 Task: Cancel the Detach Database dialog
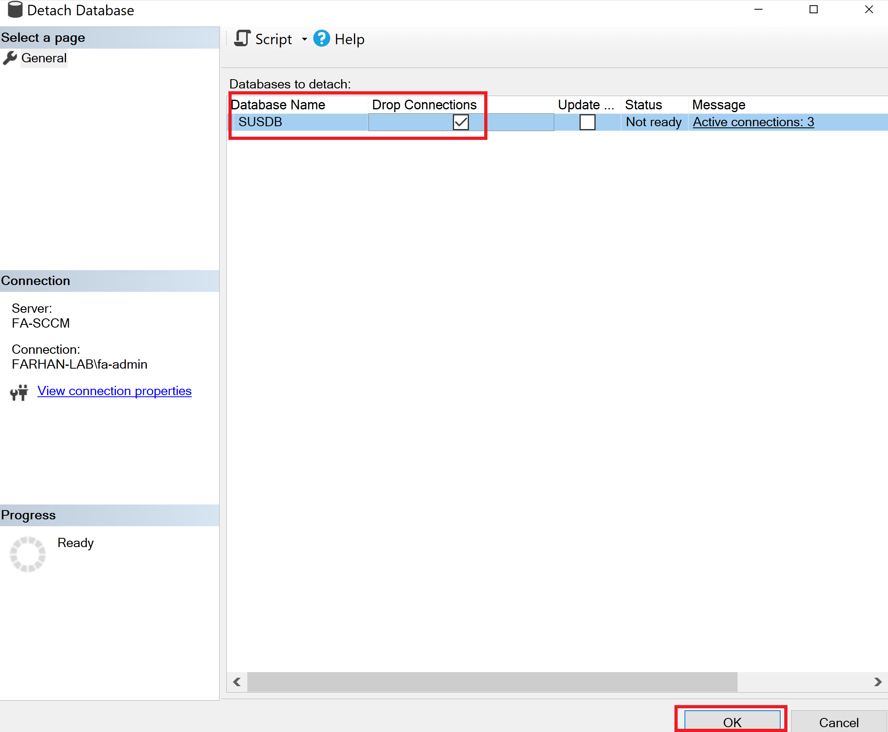[x=838, y=722]
